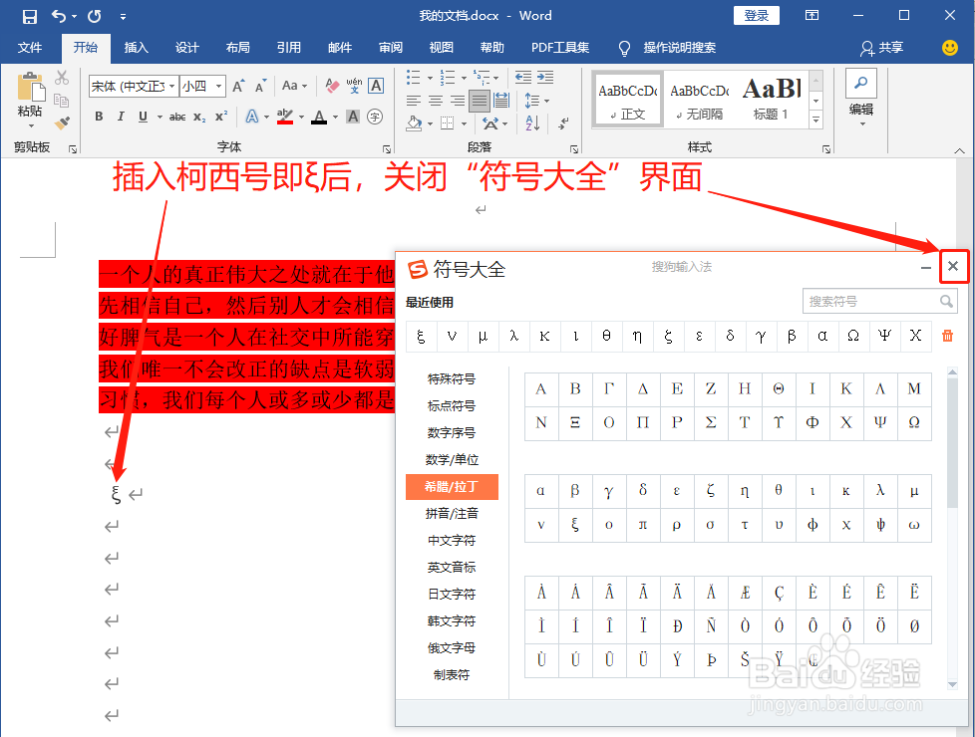Open the line spacing dropdown
This screenshot has width=975, height=737.
coord(537,100)
